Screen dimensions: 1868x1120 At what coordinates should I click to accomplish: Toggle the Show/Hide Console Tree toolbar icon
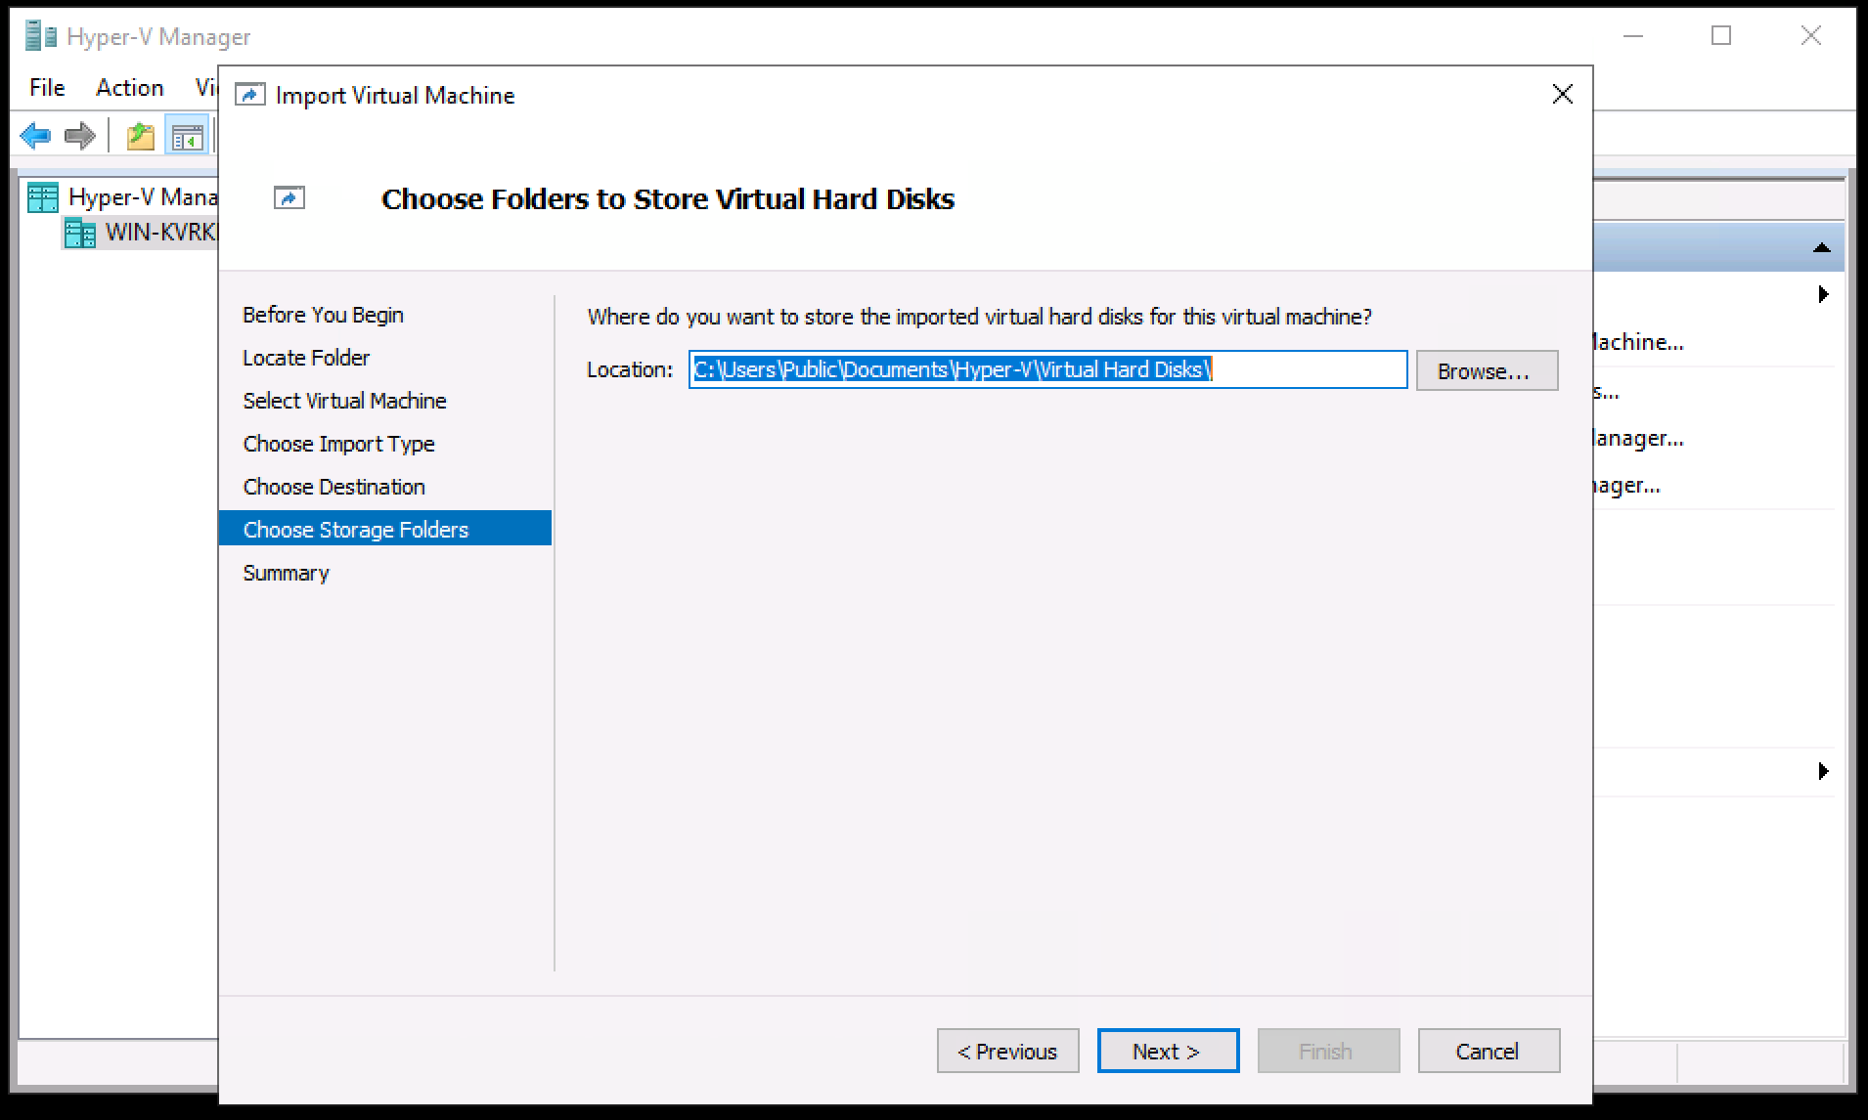[x=188, y=135]
